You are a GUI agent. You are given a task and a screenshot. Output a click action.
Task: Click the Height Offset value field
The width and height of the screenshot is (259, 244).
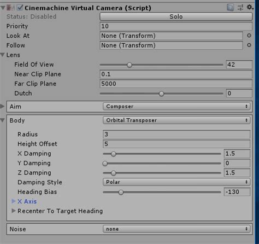[x=176, y=144]
